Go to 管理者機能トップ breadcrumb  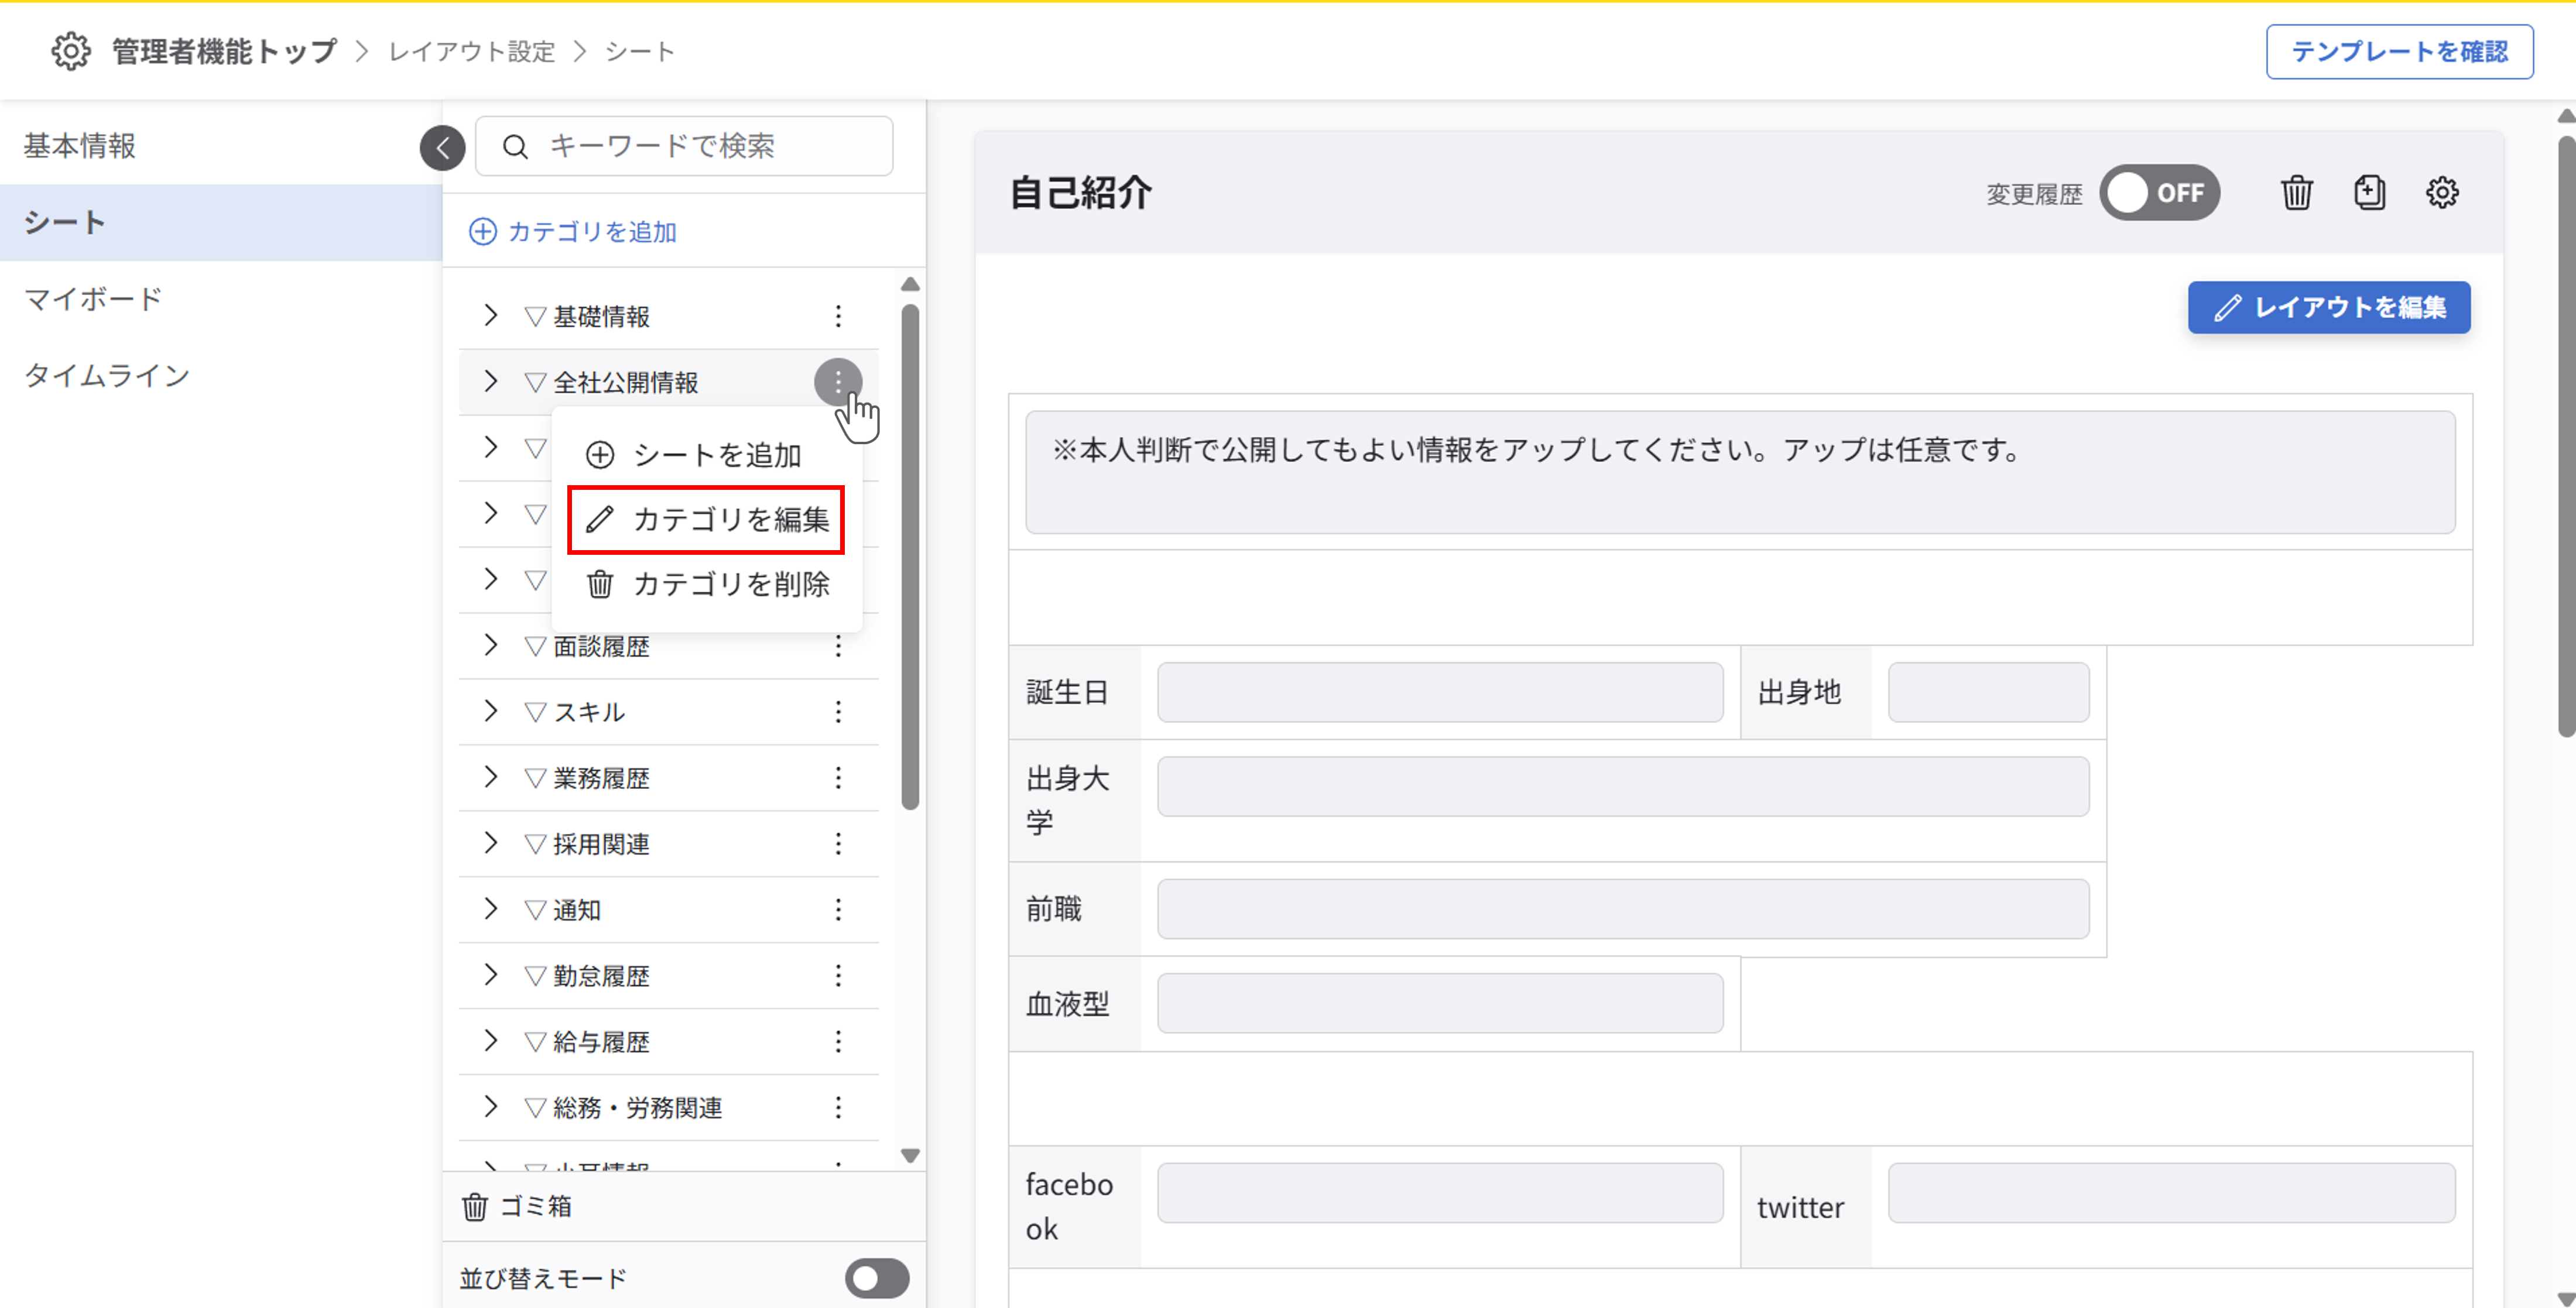224,51
